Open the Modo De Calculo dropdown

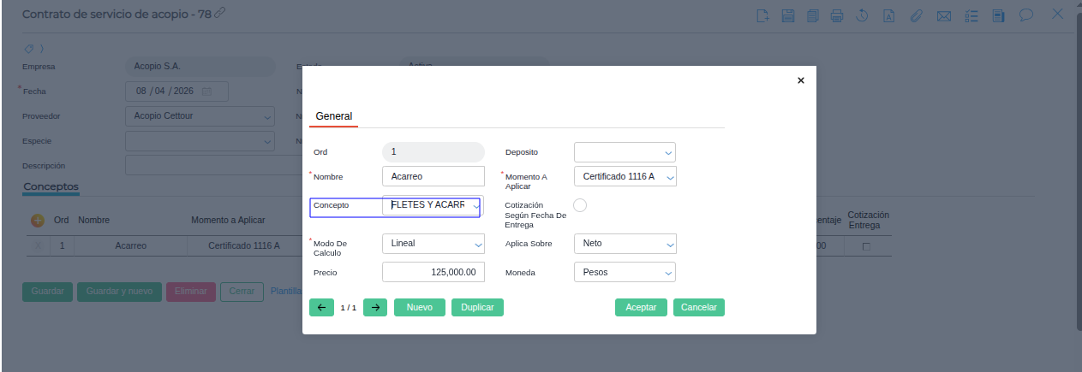point(433,244)
